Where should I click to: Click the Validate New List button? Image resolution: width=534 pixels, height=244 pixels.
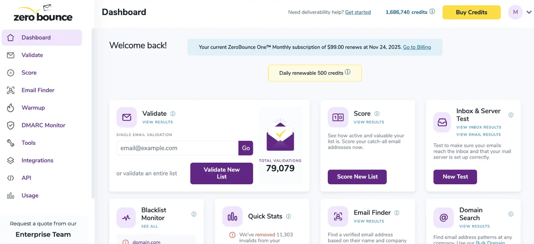tap(221, 173)
